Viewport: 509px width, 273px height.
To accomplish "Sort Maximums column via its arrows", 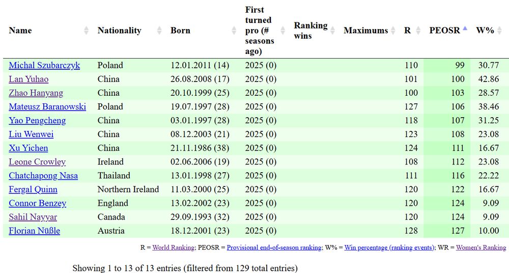I will point(393,31).
